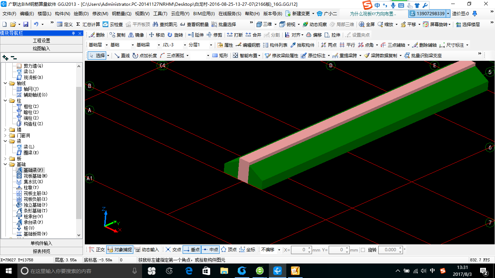Select the 合并 (merge) tool
The image size is (495, 278).
click(253, 35)
